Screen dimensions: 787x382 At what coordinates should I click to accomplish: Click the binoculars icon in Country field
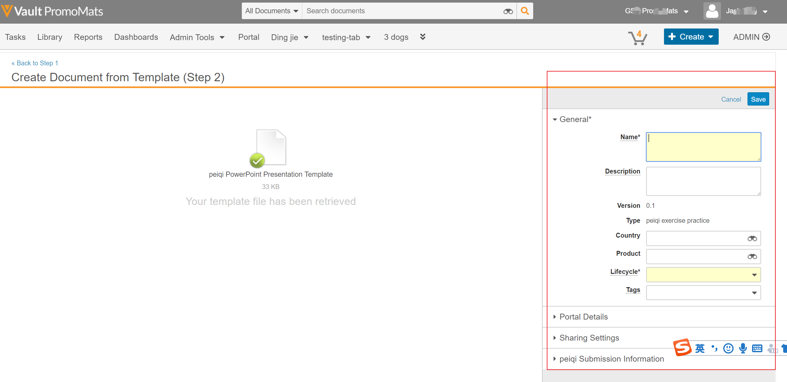[752, 239]
